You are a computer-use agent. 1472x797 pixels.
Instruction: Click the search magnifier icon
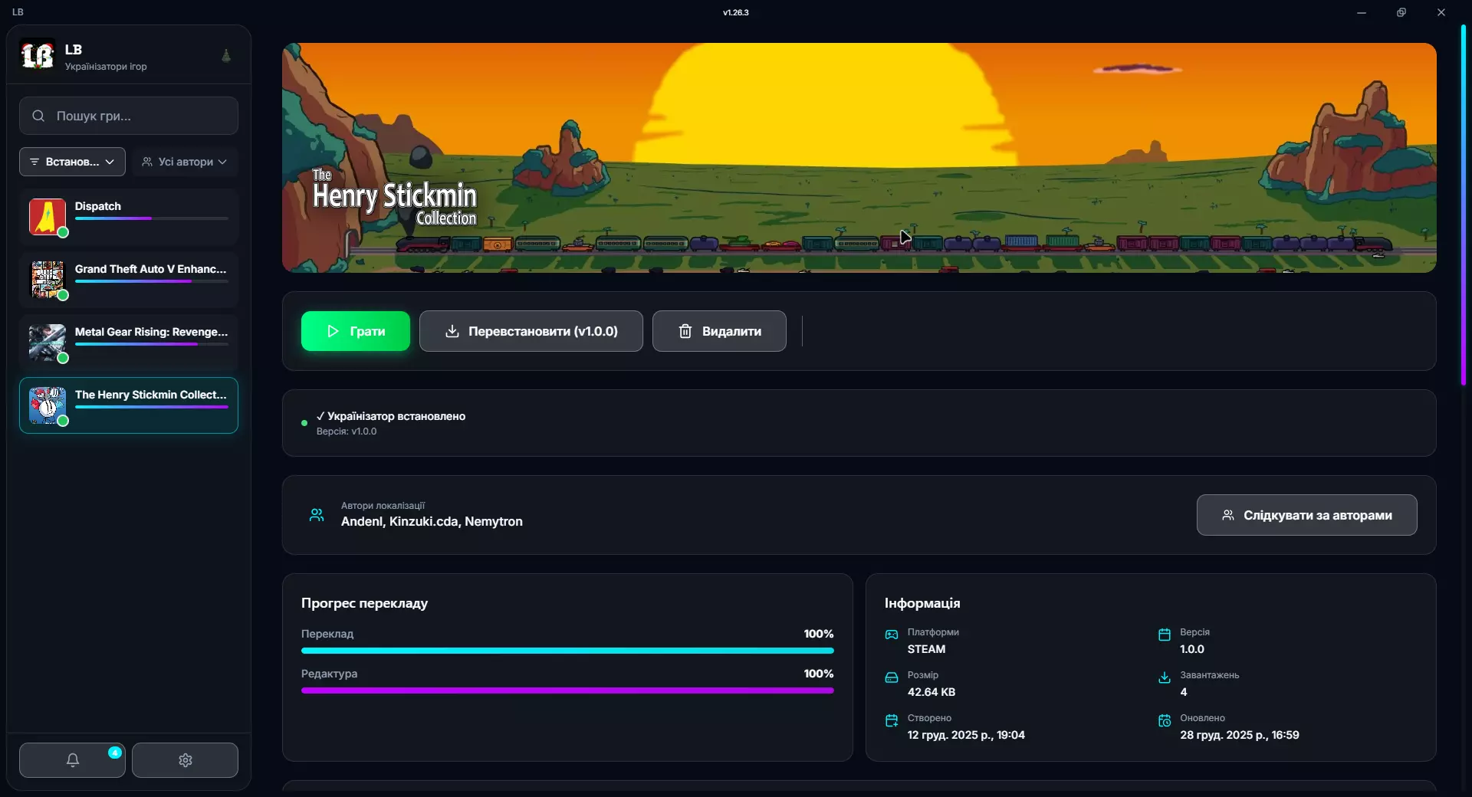tap(38, 116)
